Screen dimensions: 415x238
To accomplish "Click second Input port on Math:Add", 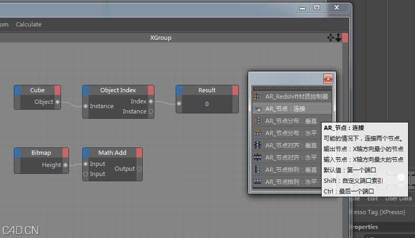I will click(x=86, y=174).
